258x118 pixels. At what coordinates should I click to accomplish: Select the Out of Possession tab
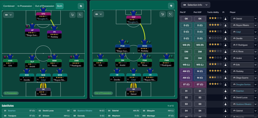(x=44, y=6)
